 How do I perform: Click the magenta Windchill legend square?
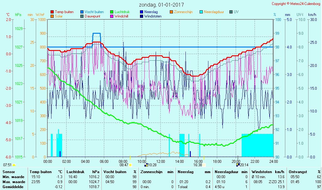pyautogui.click(x=112, y=16)
